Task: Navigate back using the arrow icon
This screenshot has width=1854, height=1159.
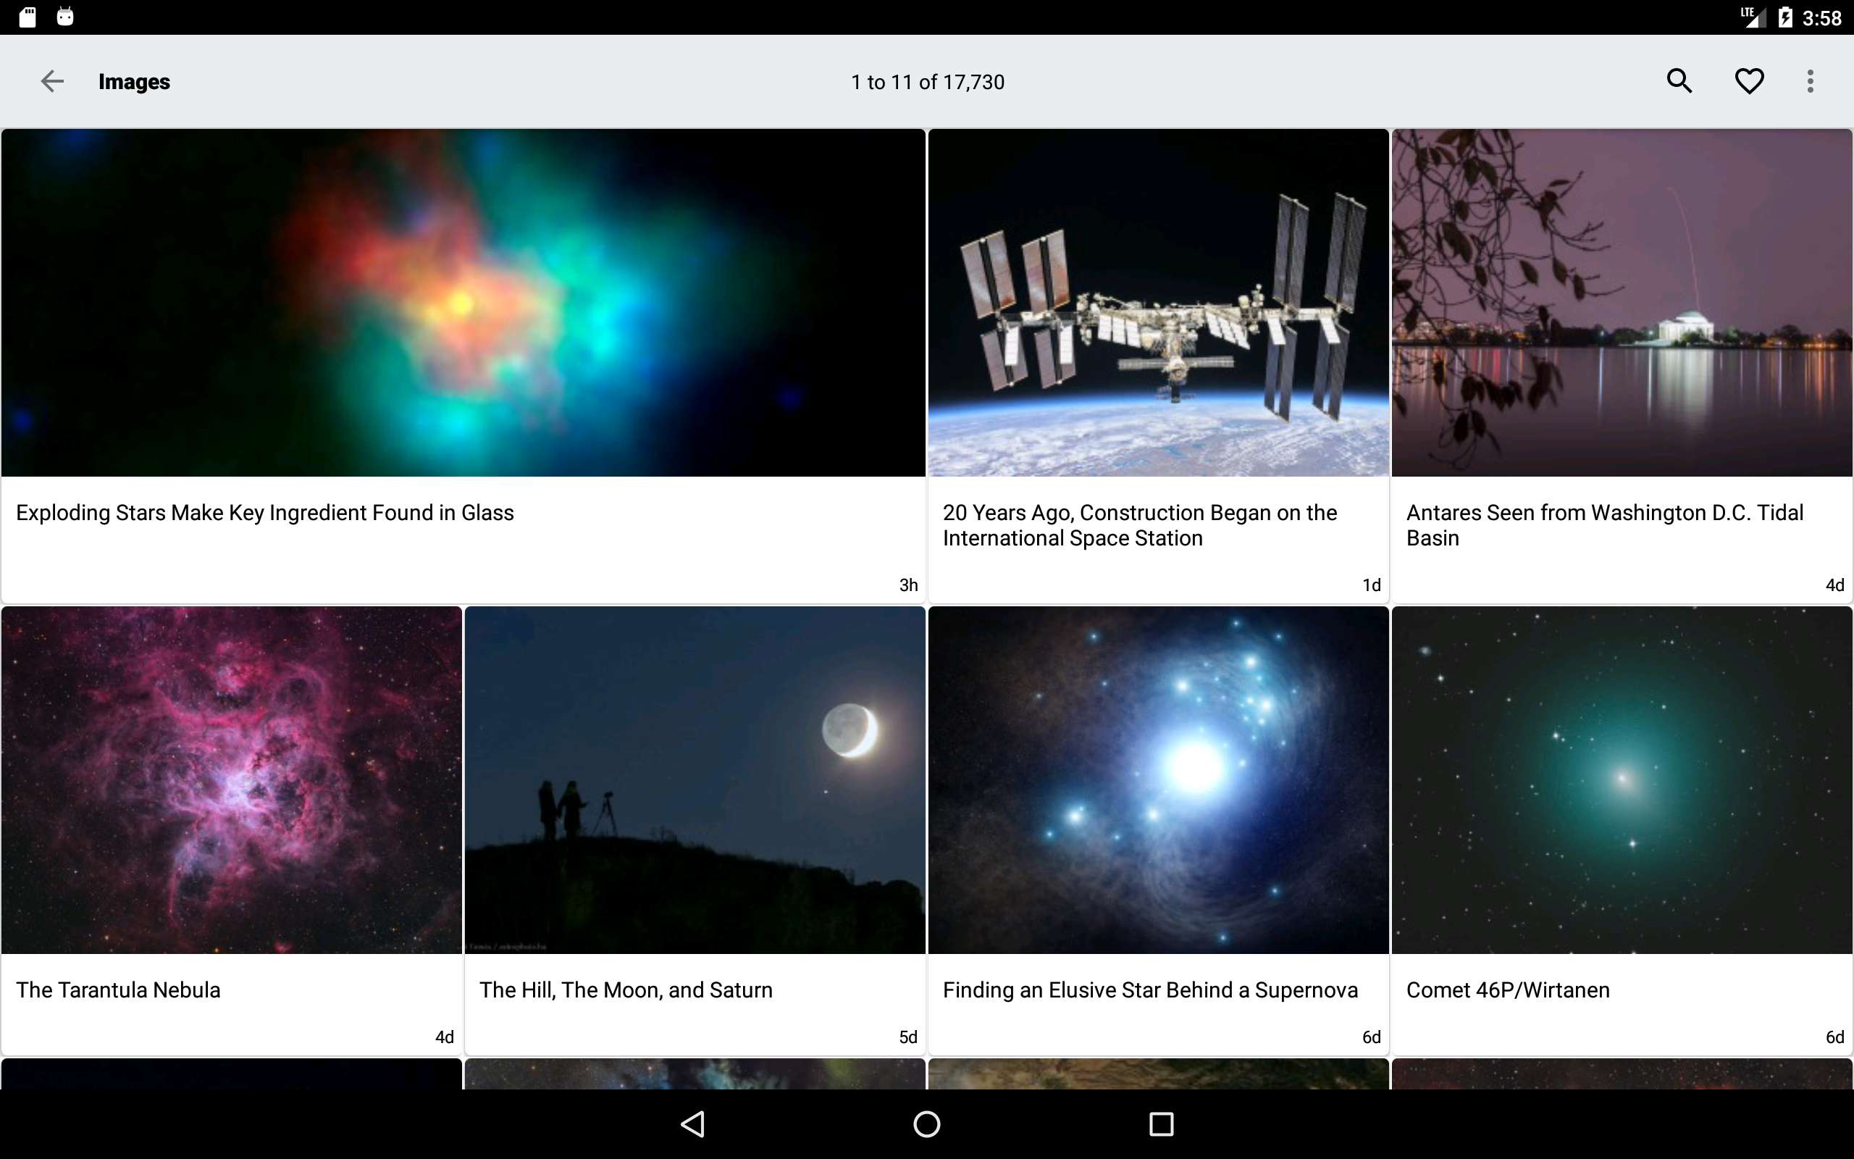Action: coord(51,81)
